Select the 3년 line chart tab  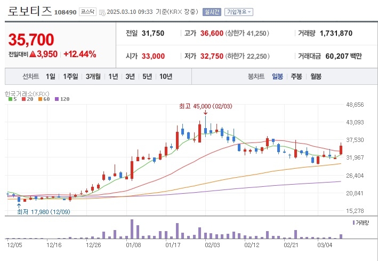pyautogui.click(x=130, y=76)
